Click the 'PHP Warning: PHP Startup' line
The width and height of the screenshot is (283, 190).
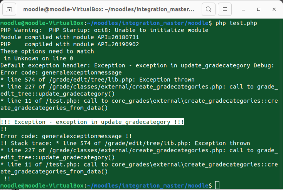(x=104, y=30)
